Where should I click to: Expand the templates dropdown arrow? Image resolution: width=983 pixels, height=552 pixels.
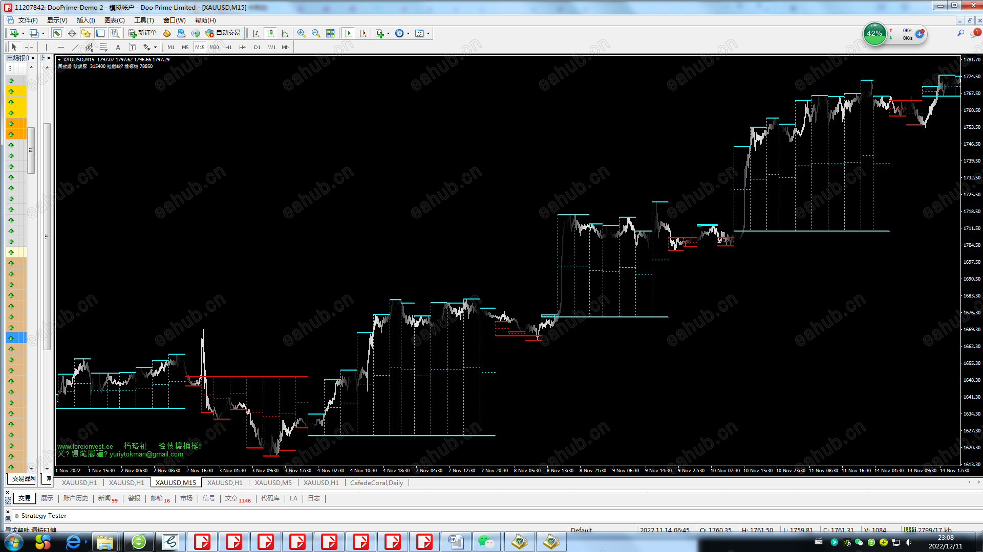click(428, 33)
